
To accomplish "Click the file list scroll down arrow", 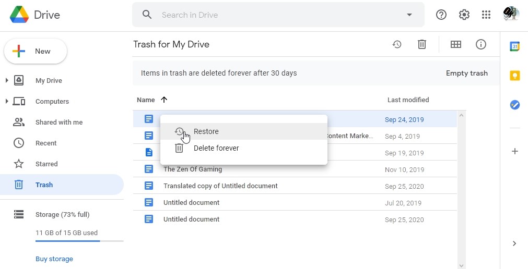I will (461, 266).
